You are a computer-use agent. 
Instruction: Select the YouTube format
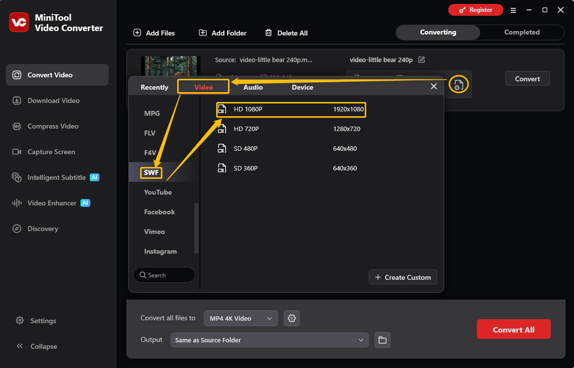tap(158, 192)
